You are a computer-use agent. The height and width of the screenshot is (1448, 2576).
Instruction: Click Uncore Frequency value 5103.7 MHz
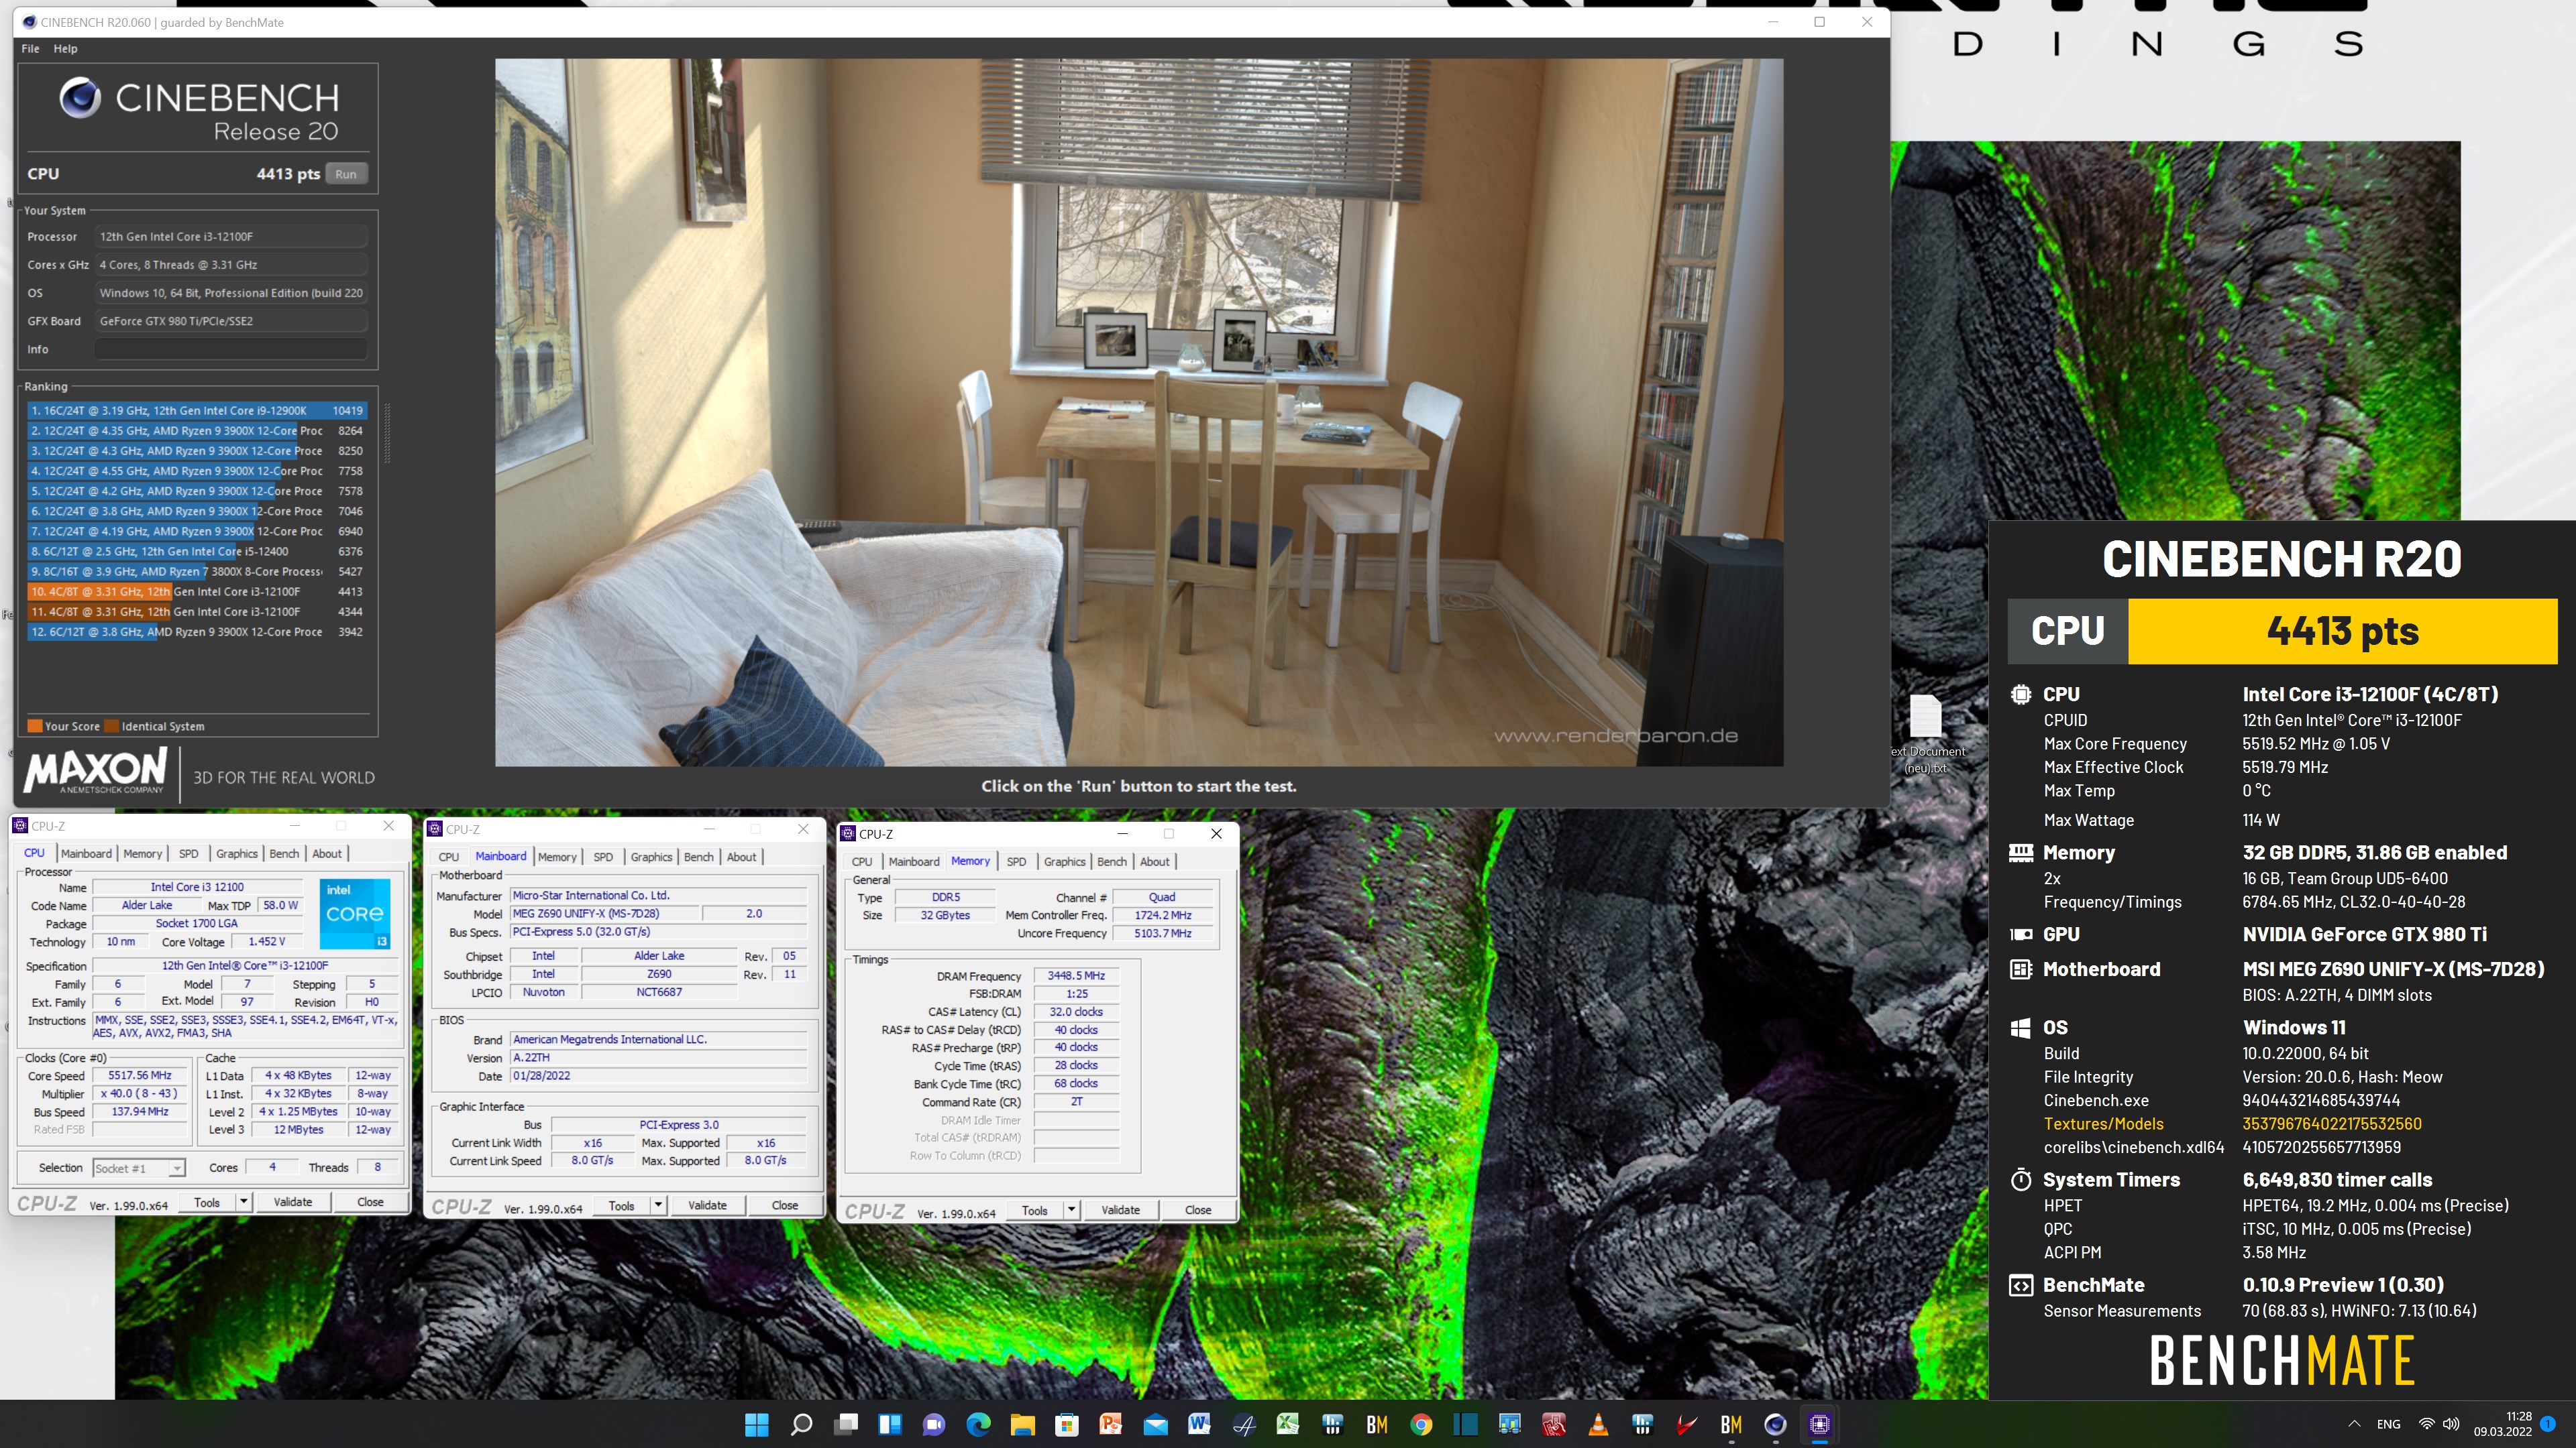pos(1162,933)
